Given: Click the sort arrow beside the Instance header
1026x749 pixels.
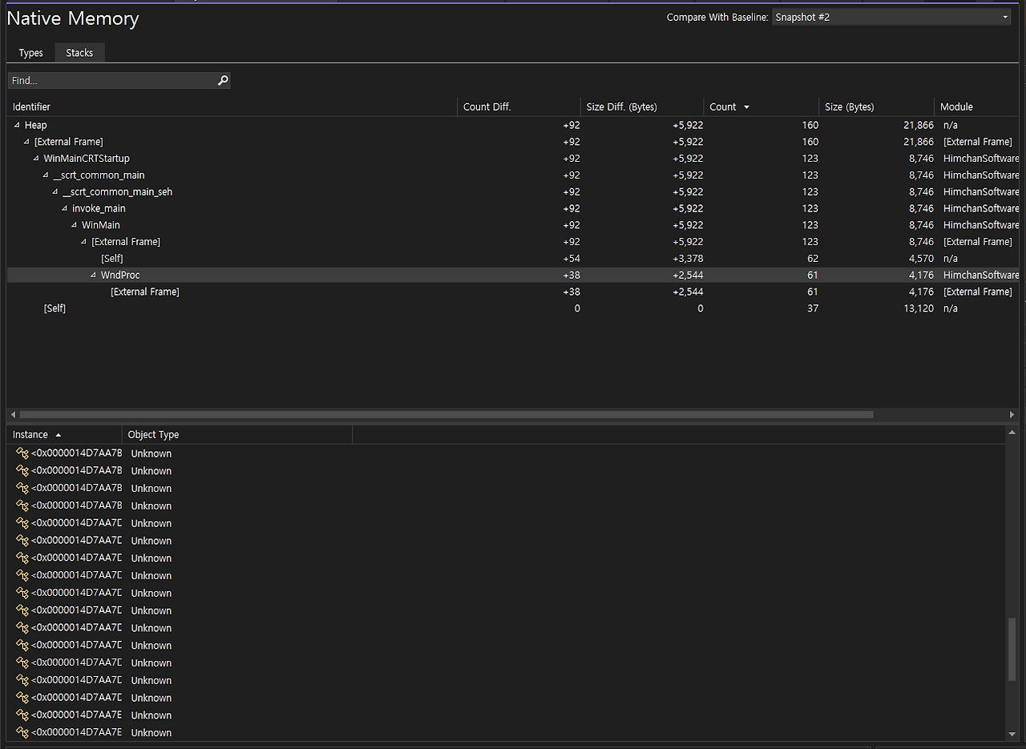Looking at the screenshot, I should pos(58,435).
